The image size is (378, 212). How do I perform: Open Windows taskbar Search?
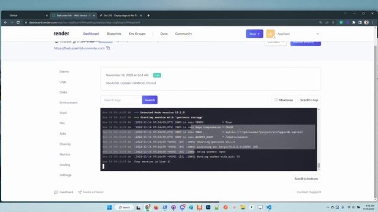124,207
